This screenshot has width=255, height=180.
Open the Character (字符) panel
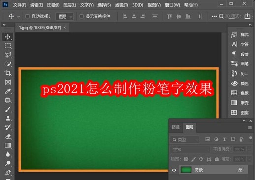(x=240, y=44)
